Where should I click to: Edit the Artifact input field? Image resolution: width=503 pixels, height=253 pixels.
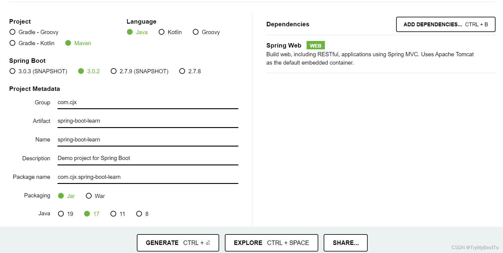[148, 121]
